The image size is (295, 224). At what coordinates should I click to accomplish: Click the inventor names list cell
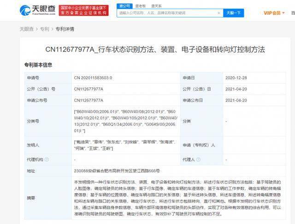point(125,145)
